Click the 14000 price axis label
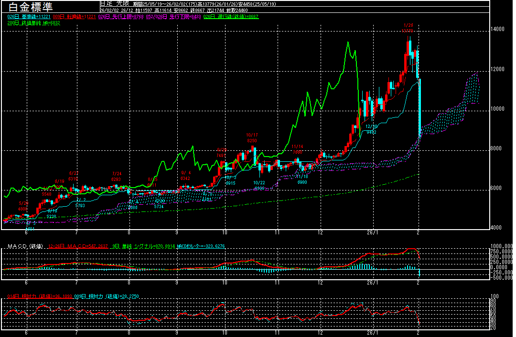516x337 pixels. 497,29
